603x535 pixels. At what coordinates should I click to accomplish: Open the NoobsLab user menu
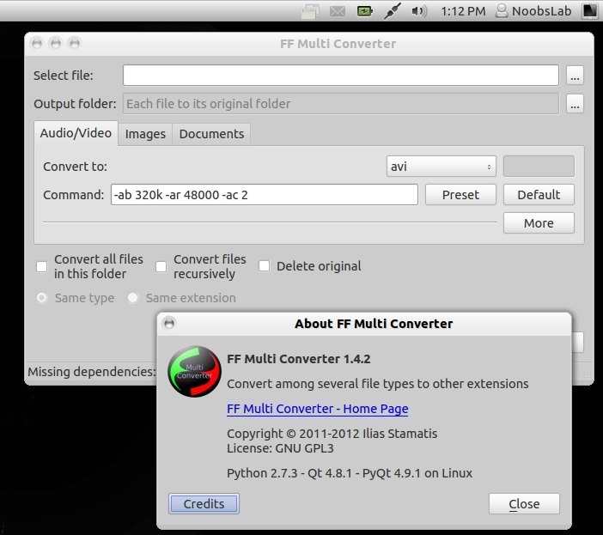[x=533, y=11]
